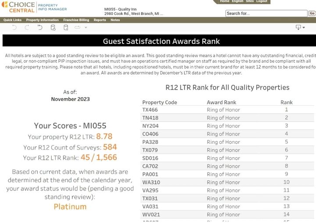Click the 8.78 R12 LTR score
This screenshot has height=223, width=316.
tap(104, 137)
